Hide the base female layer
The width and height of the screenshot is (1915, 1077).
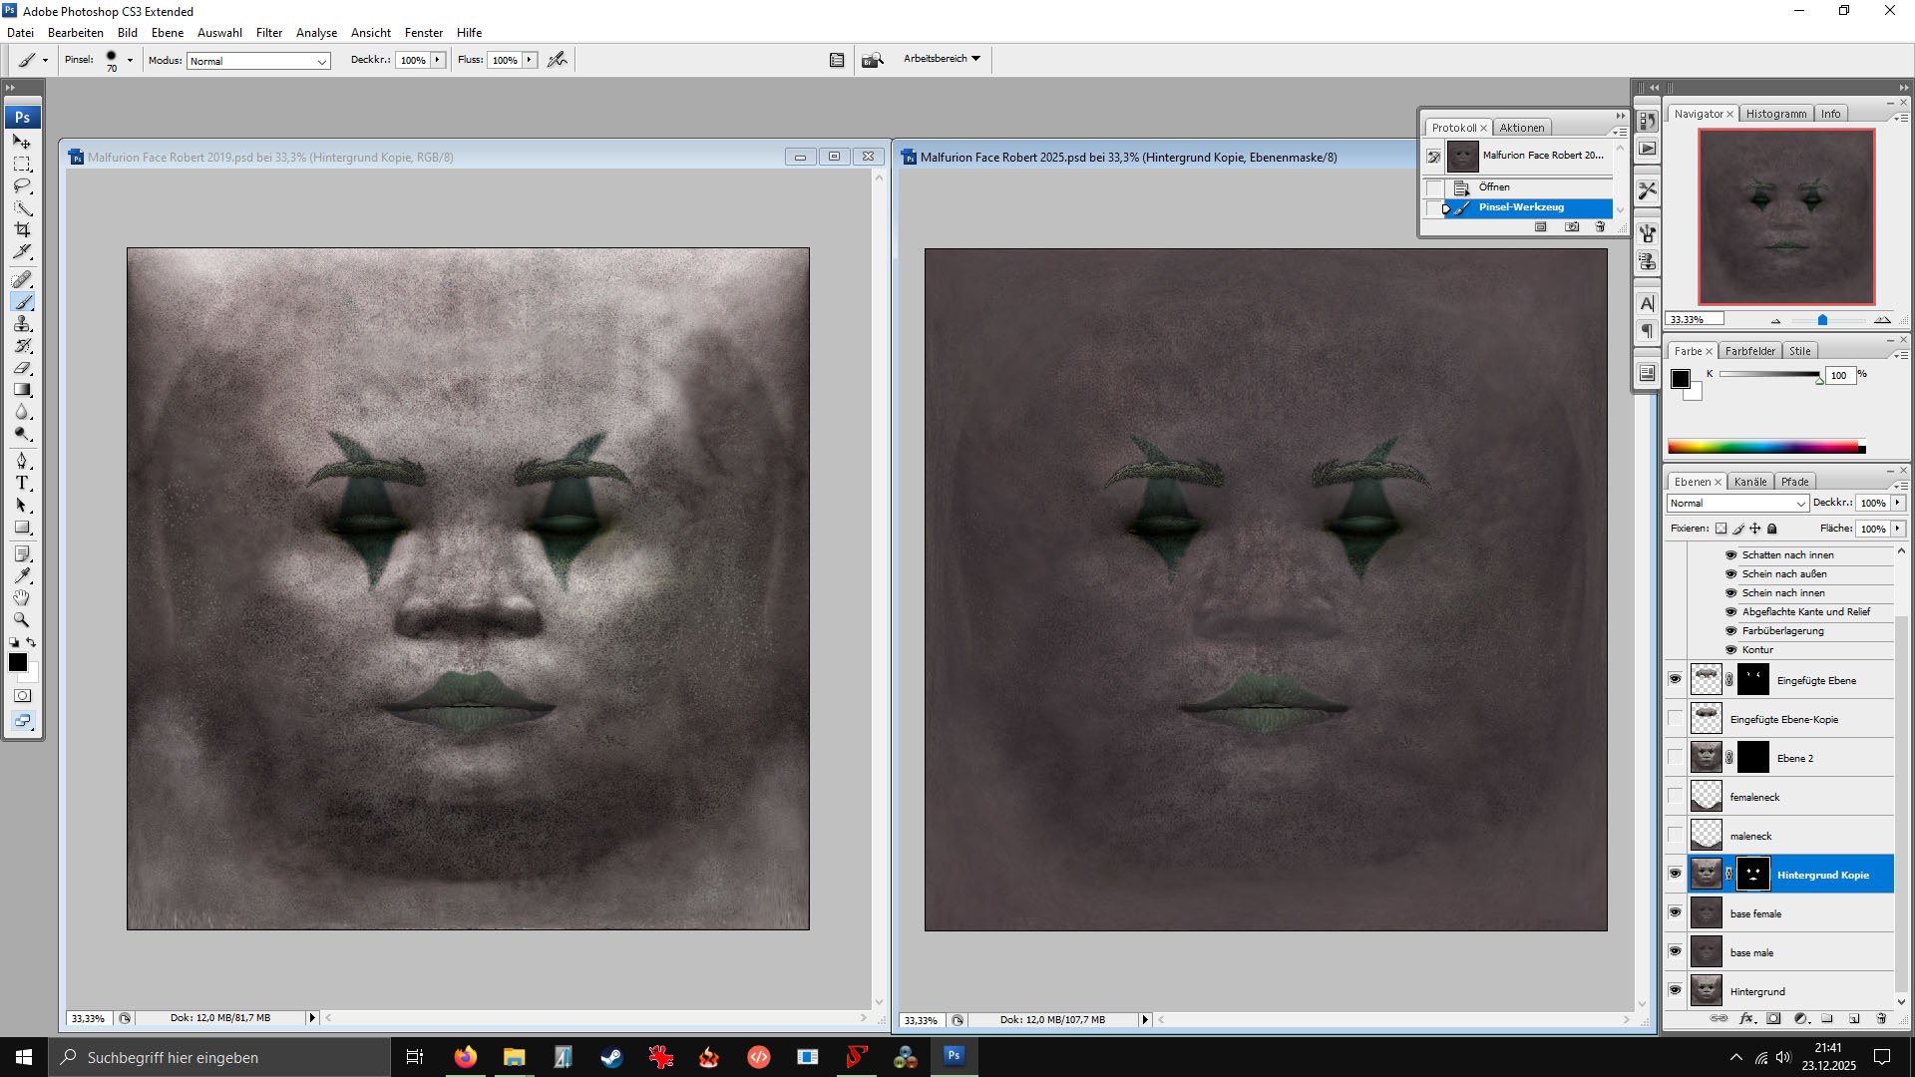(1675, 912)
